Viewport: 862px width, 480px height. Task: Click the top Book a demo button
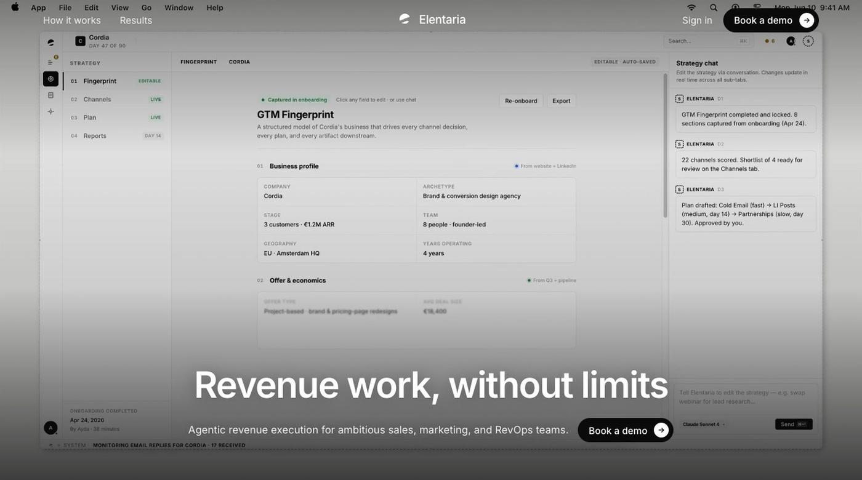[771, 20]
